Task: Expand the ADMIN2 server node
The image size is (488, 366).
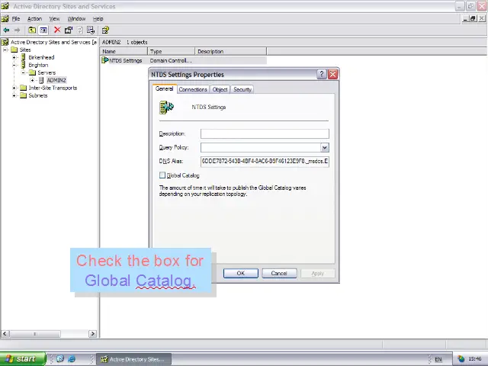Action: point(32,80)
